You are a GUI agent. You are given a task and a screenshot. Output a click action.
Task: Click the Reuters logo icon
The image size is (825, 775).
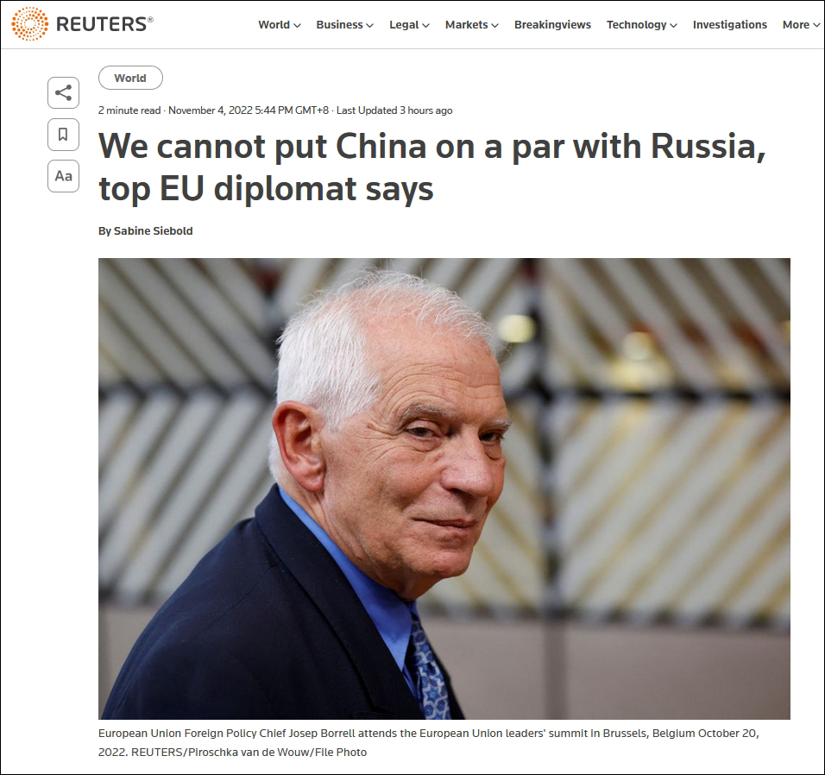point(29,24)
